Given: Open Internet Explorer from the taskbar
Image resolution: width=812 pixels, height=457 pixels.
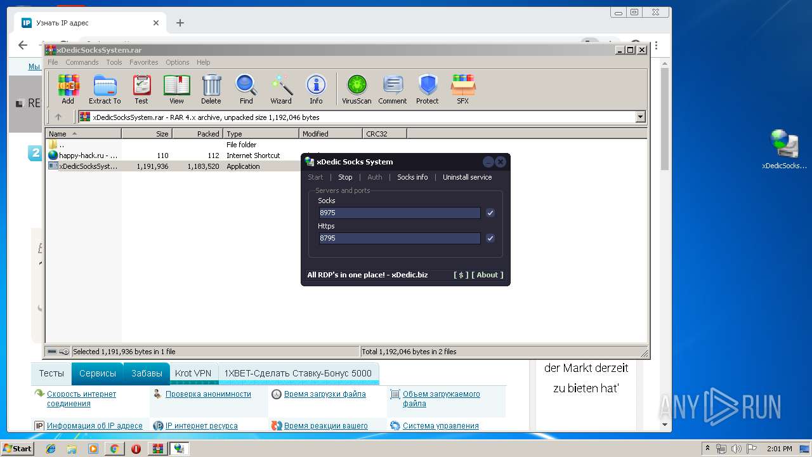Looking at the screenshot, I should [51, 449].
